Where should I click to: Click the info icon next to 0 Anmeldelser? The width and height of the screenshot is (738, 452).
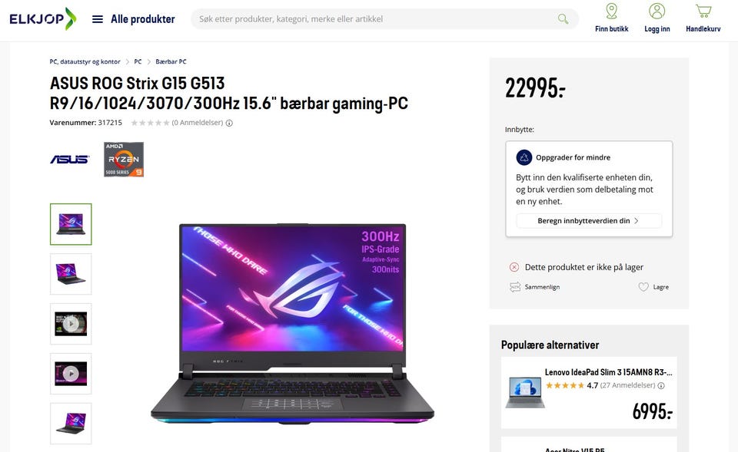coord(229,123)
